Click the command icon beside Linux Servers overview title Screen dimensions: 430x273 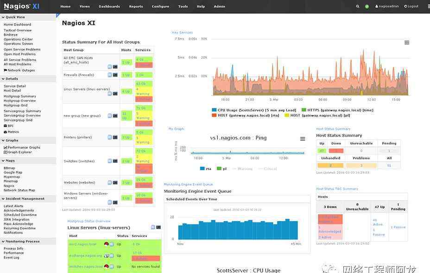158,227
